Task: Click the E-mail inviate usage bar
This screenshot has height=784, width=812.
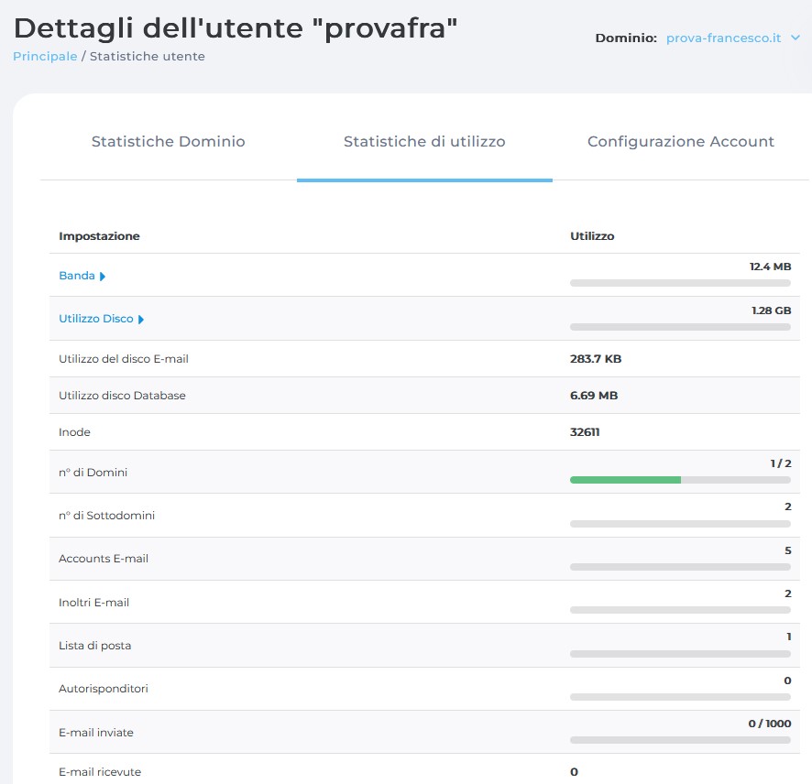Action: pos(680,740)
